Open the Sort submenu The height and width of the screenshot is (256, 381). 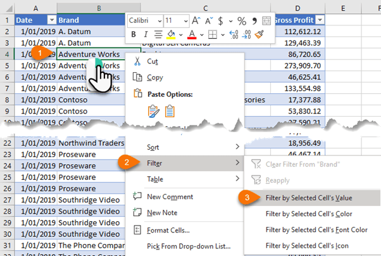click(x=185, y=147)
